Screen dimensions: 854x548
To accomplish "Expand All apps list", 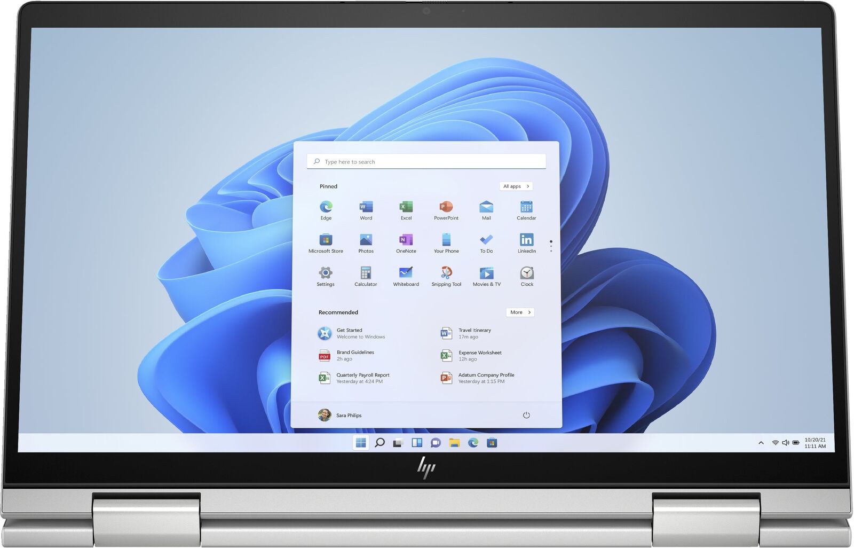I will click(516, 186).
